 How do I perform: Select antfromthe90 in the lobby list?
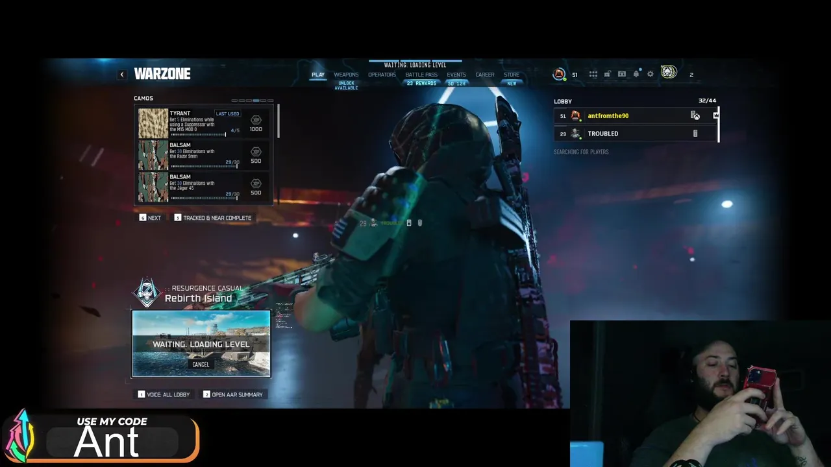636,115
